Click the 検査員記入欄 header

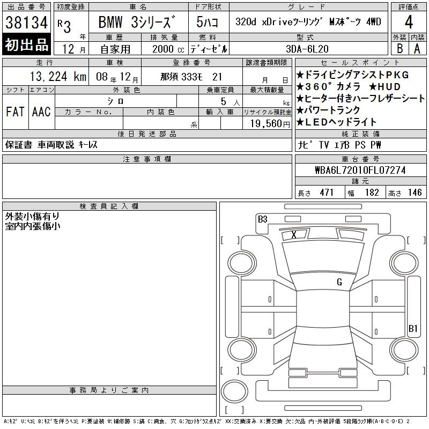pos(109,206)
